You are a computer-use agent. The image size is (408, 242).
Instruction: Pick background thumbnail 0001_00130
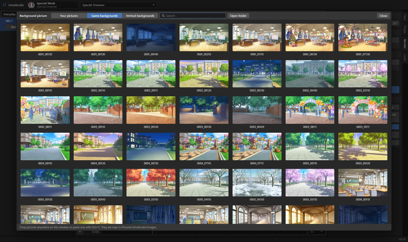pyautogui.click(x=98, y=37)
